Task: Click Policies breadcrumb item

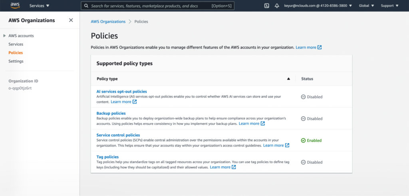Action: pos(141,22)
